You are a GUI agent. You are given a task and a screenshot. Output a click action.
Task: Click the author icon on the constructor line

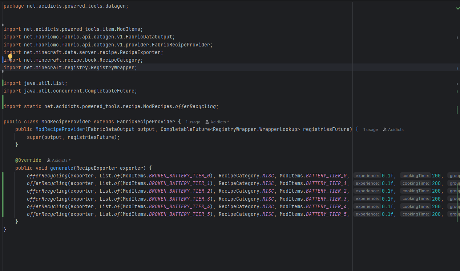pos(385,130)
